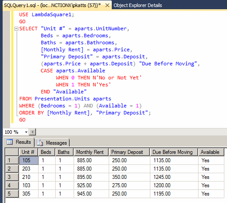Click the cell containing unit 105
The image size is (227, 203).
pos(29,160)
